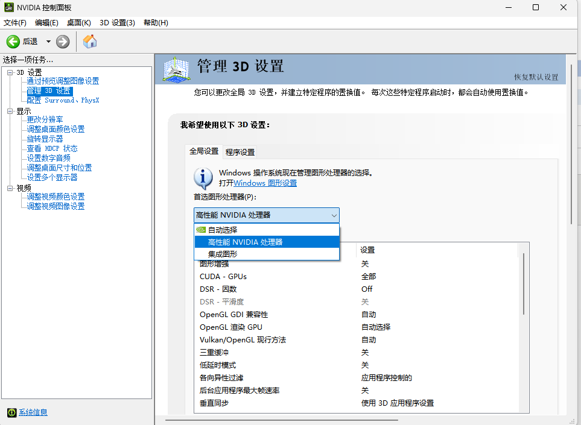
Task: Select the OpenGL GDI 兼容性 row
Action: coord(356,315)
